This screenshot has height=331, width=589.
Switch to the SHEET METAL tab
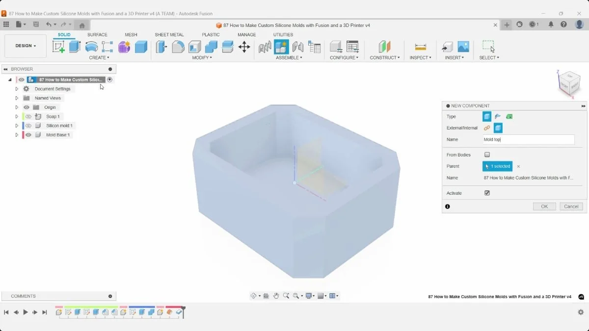[169, 35]
